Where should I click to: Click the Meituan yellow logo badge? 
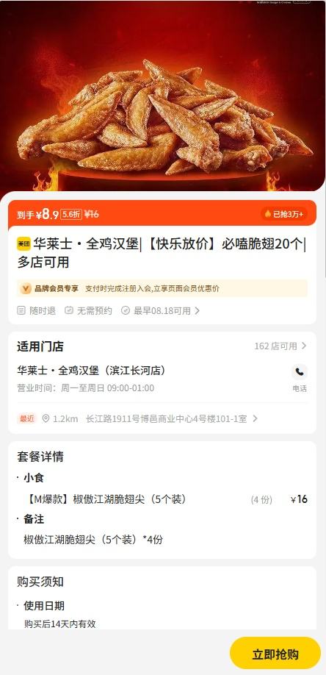tap(23, 243)
